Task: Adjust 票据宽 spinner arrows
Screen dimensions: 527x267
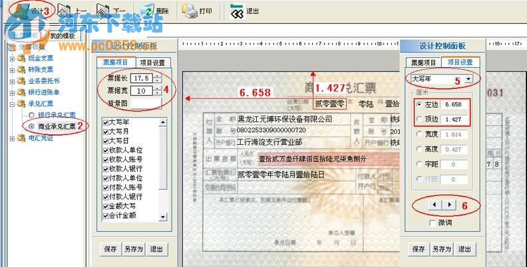Action: 157,90
